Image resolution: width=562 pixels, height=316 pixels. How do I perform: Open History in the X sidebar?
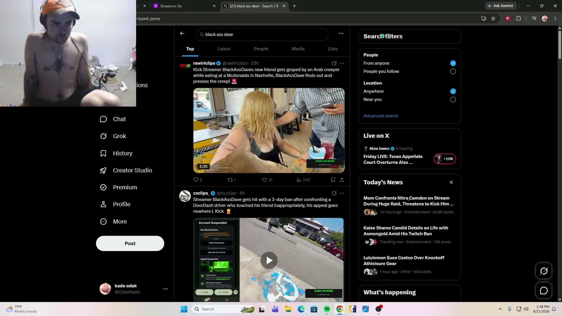[116, 153]
